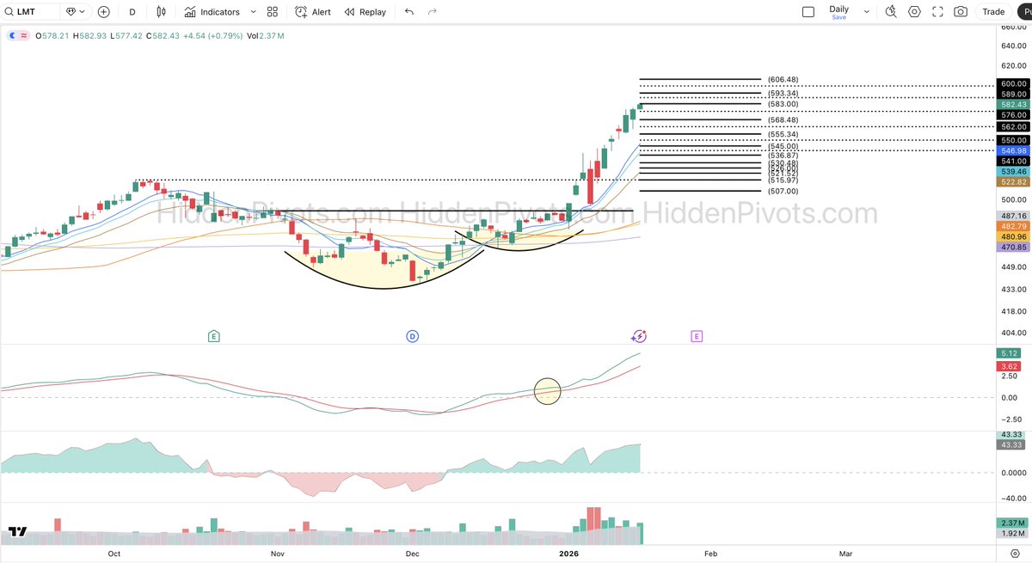
Task: Toggle the moon session icon in the legend
Action: 12,36
